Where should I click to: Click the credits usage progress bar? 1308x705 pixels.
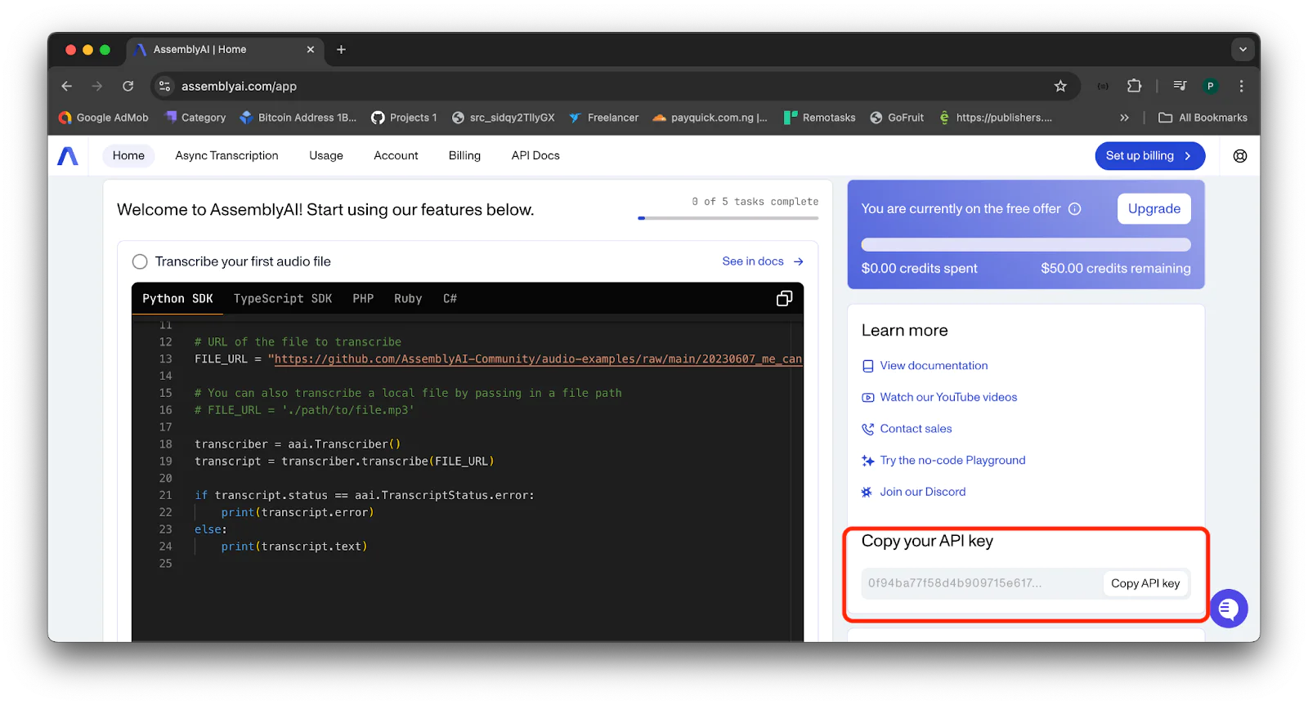1026,244
